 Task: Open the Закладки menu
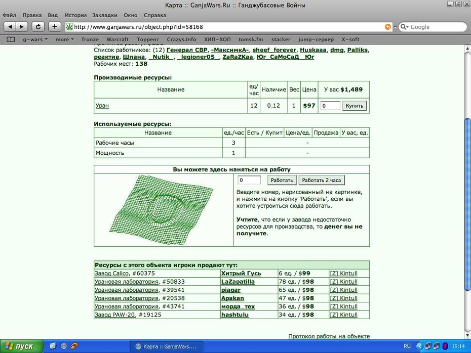[104, 15]
